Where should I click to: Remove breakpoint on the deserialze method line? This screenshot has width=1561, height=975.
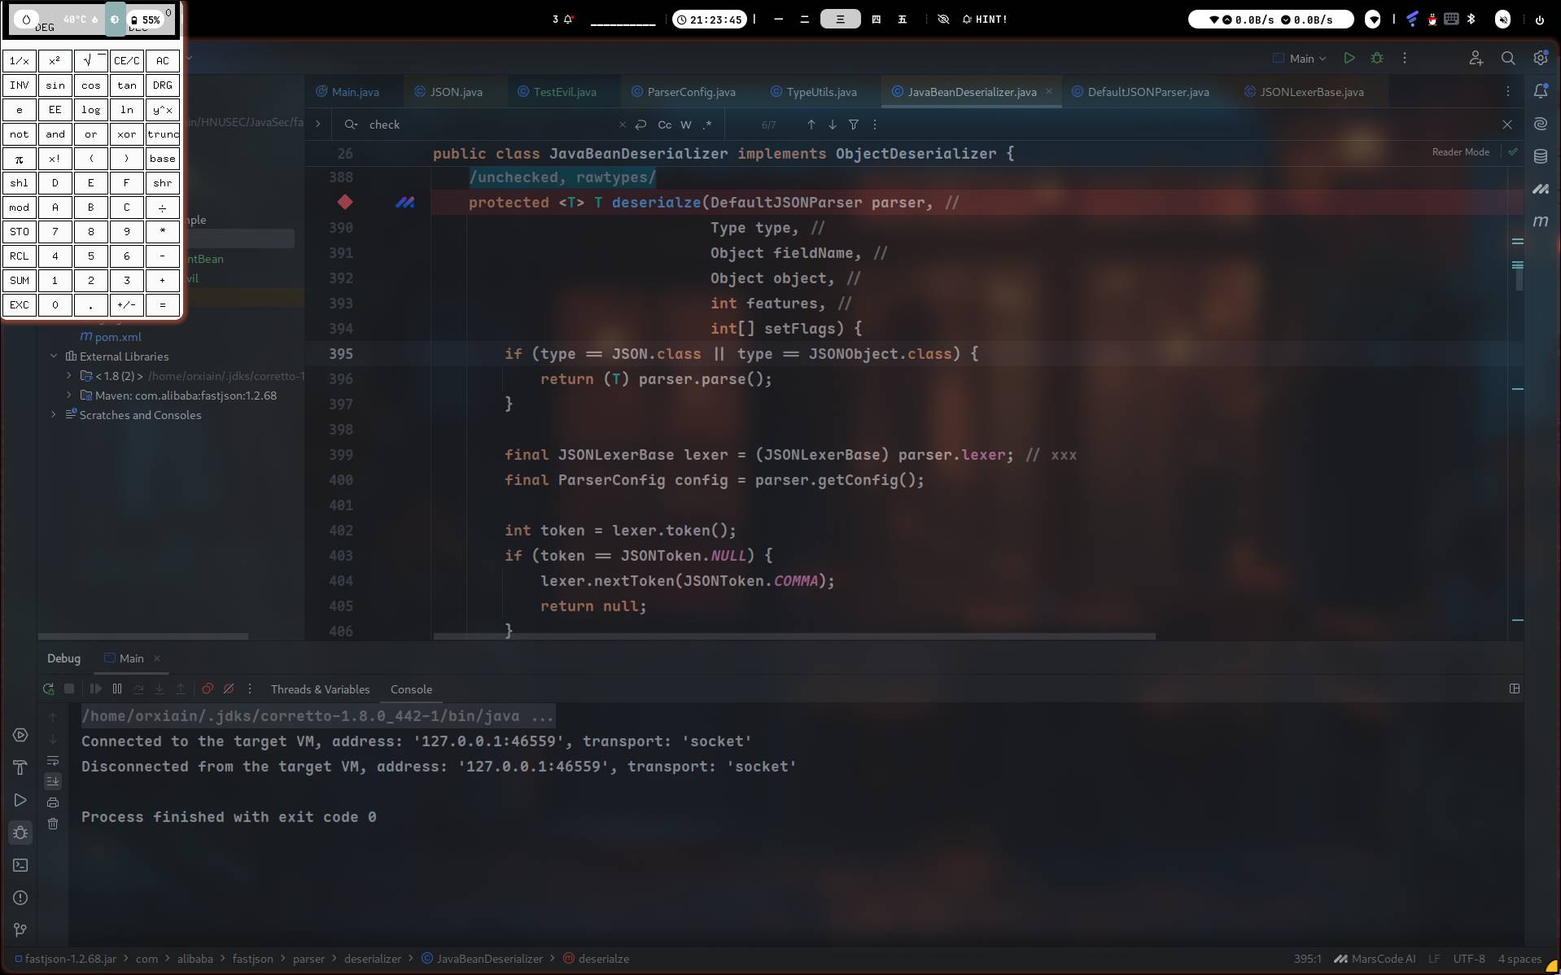coord(345,202)
